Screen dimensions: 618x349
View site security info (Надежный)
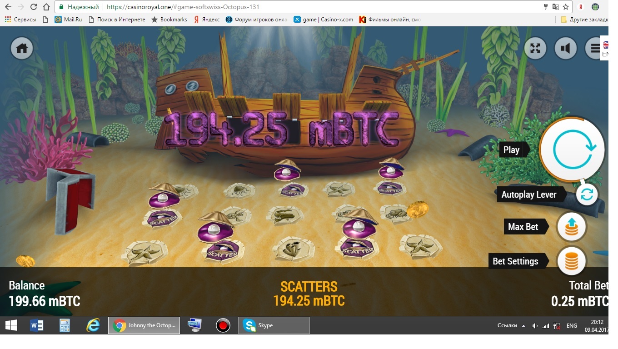[79, 7]
